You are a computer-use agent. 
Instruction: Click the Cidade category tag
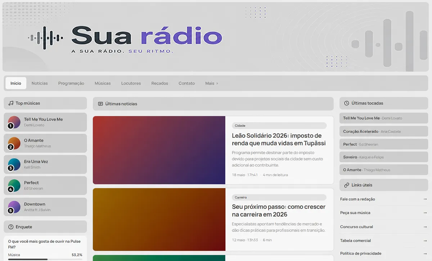(x=279, y=126)
